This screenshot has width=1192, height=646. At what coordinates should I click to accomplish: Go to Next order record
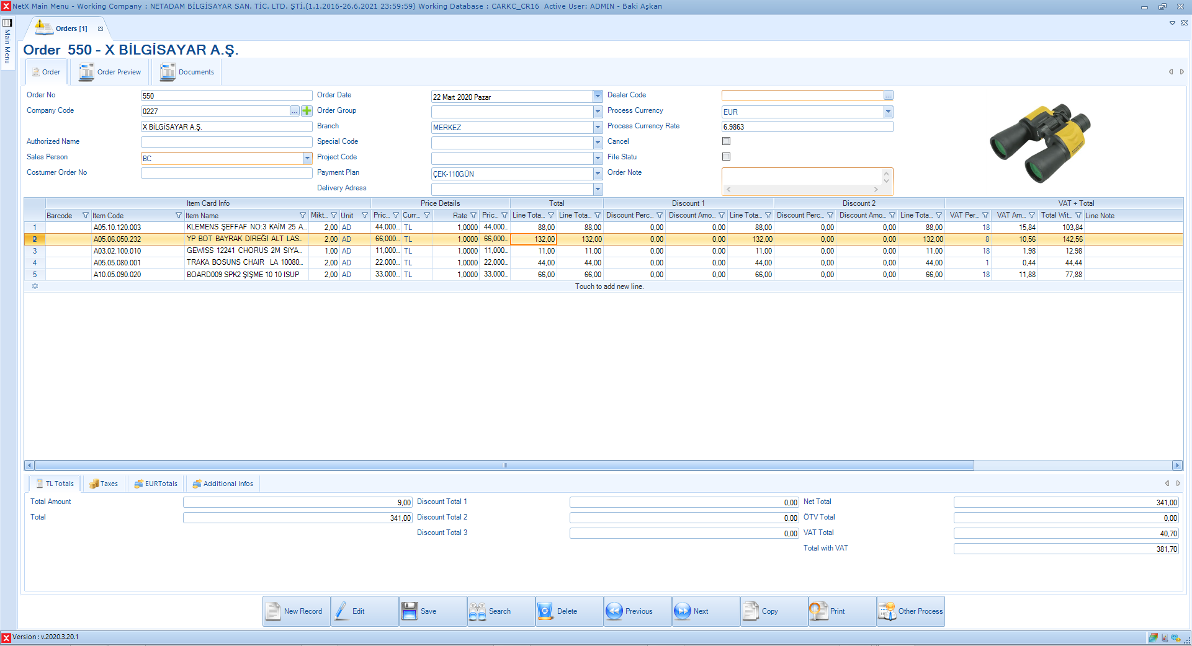(x=682, y=611)
